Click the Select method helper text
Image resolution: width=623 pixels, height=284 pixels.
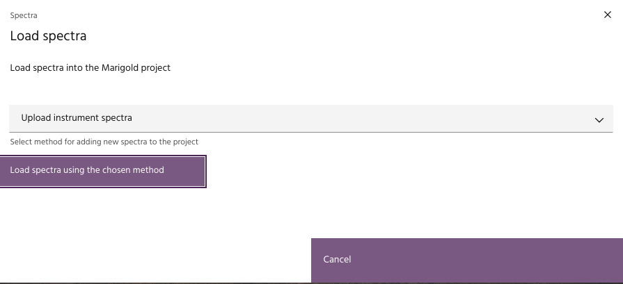point(104,142)
